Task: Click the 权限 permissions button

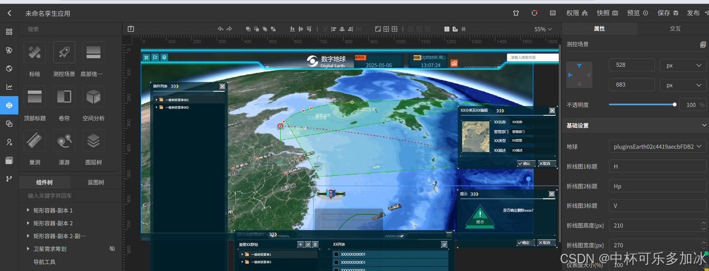Action: coord(577,13)
